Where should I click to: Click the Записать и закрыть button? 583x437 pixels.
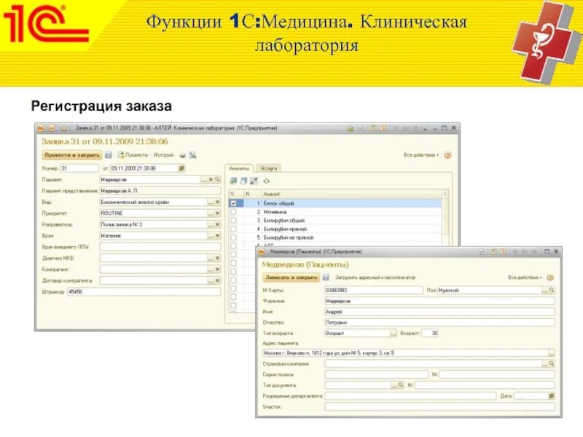tap(291, 277)
